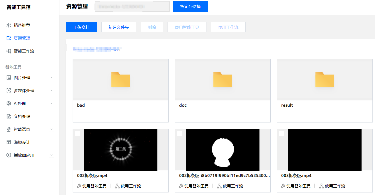Image resolution: width=375 pixels, height=195 pixels.
Task: Click the folder name bad
Action: 81,105
